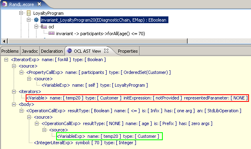
Task: Select the LoyaltyProgram class label
Action: click(x=49, y=13)
